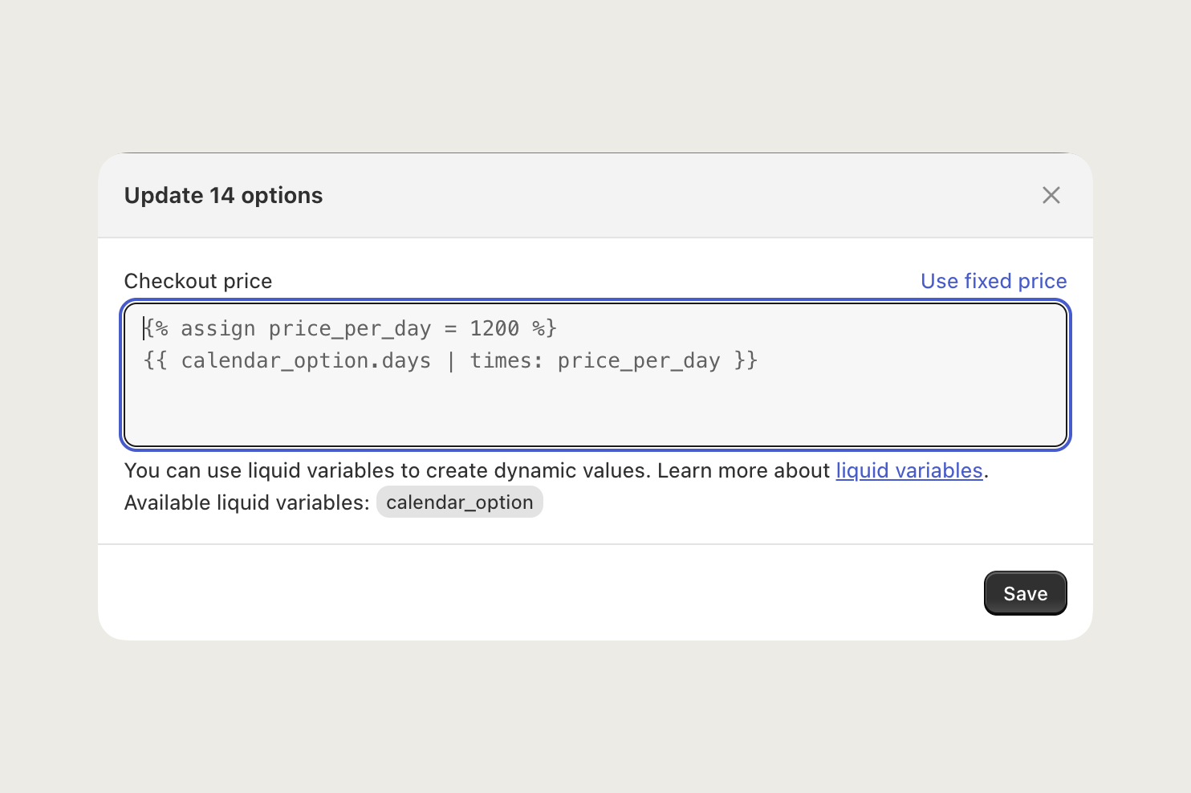Click the Update 14 options heading
The width and height of the screenshot is (1191, 793).
point(223,195)
